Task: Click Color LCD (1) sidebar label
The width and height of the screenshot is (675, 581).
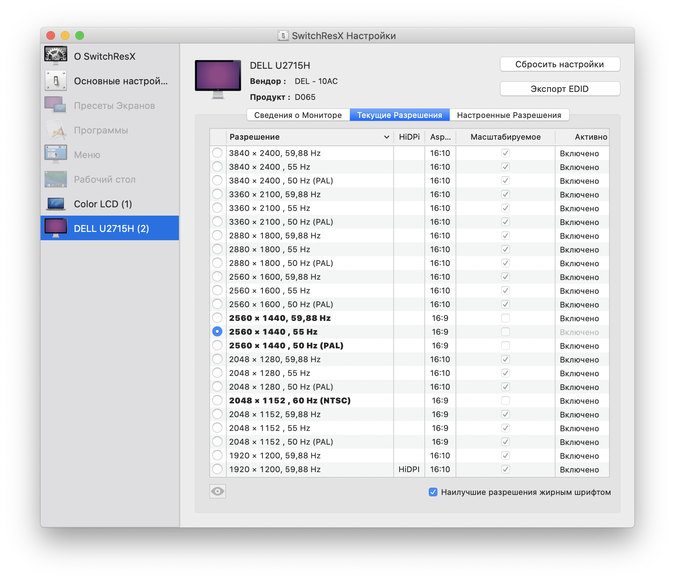Action: point(103,204)
